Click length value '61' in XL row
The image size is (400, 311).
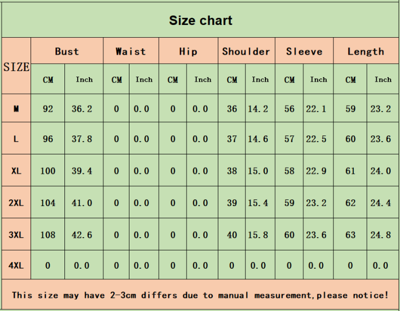(350, 171)
